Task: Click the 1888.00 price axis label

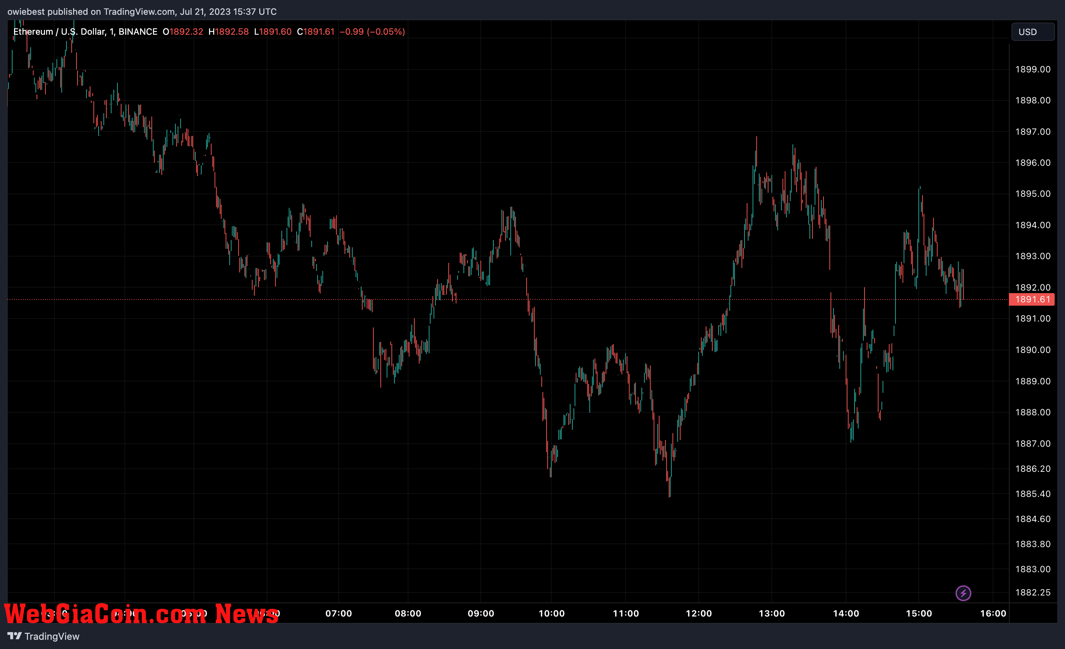Action: (1033, 412)
